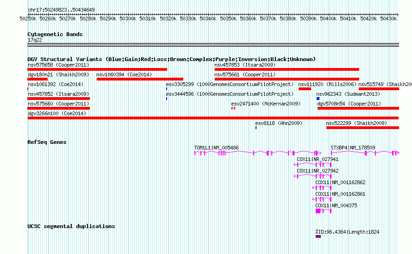The width and height of the screenshot is (412, 254).
Task: Select the nsv575661 (Cooper2011) red bar
Action: (287, 79)
